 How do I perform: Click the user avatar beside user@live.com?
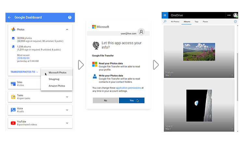point(141,32)
